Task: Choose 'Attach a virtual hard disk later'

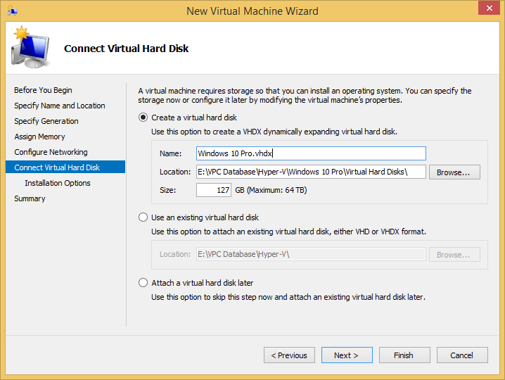Action: click(143, 283)
